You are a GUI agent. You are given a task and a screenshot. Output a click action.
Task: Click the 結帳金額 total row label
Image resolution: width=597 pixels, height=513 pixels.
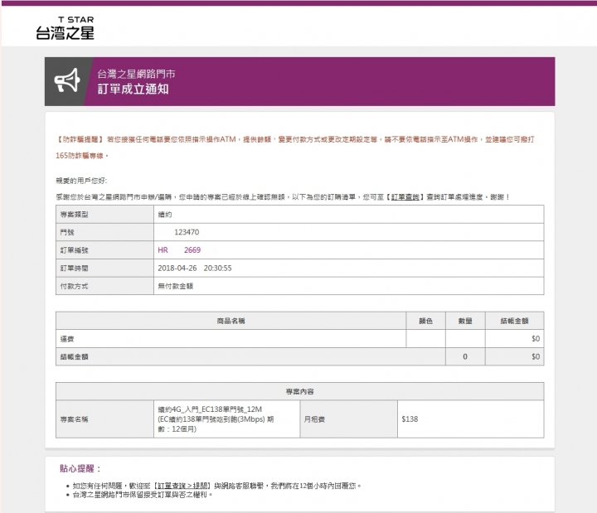pos(74,356)
